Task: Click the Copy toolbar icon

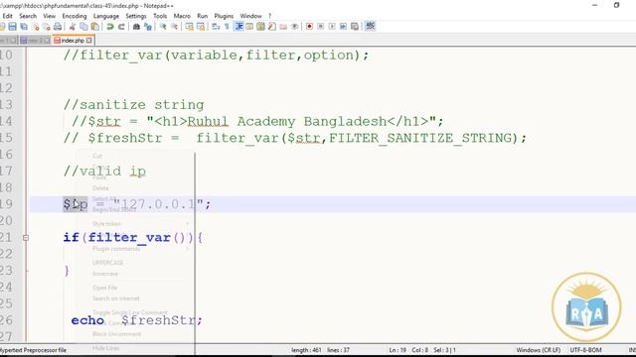Action: [x=83, y=27]
